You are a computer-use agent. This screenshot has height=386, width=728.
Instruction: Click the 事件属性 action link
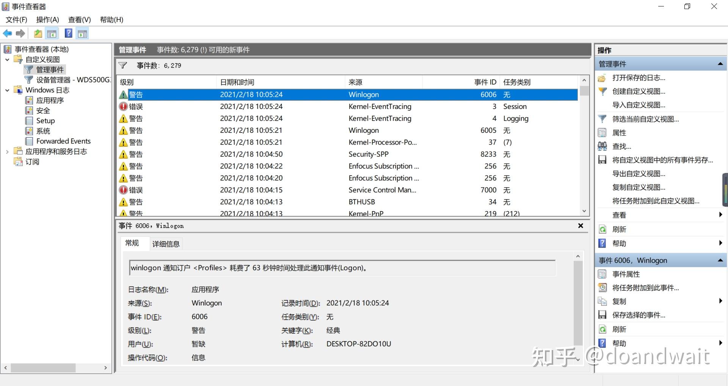pos(626,274)
